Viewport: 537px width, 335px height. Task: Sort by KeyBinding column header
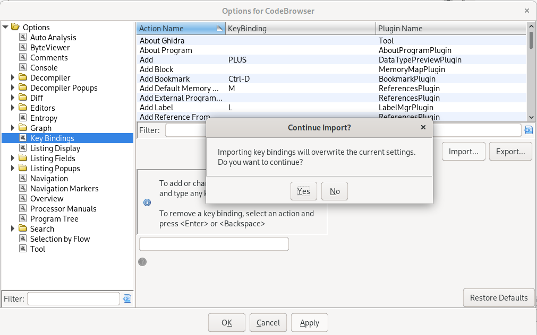(300, 29)
